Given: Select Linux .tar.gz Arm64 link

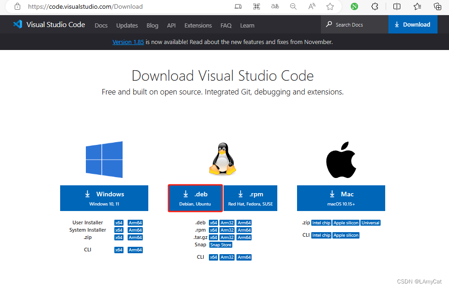Looking at the screenshot, I should [x=244, y=238].
